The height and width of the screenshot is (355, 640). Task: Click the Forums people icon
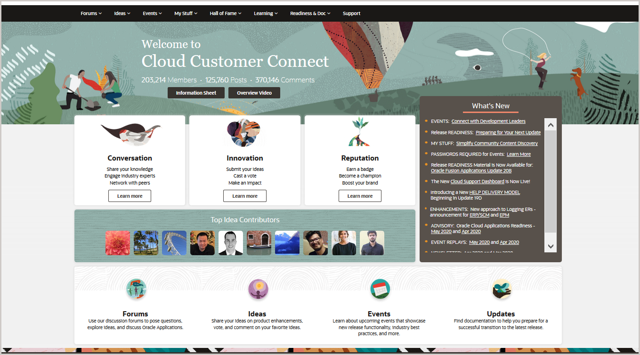[136, 289]
